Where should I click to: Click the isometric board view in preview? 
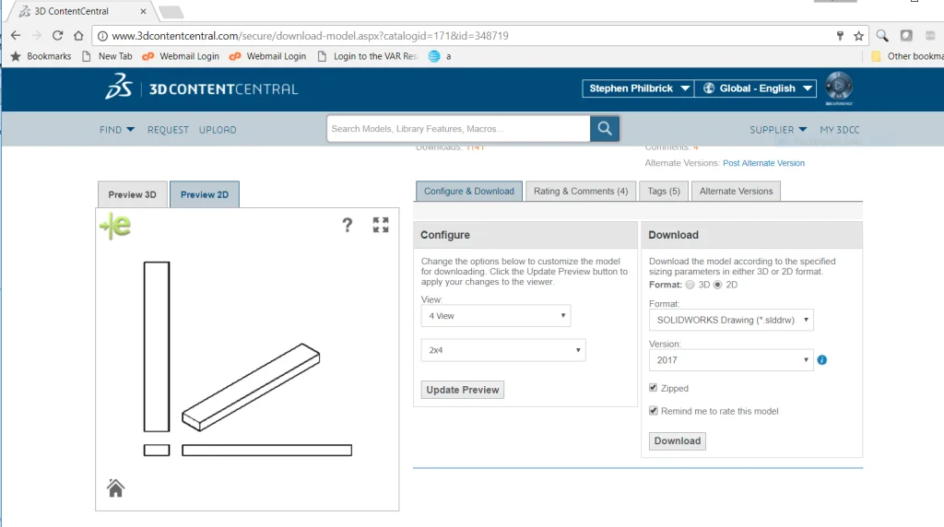coord(251,387)
